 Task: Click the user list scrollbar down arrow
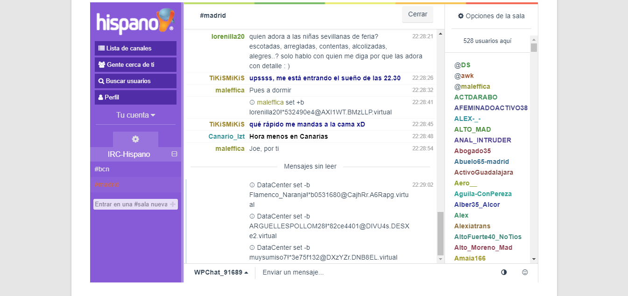[x=534, y=259]
